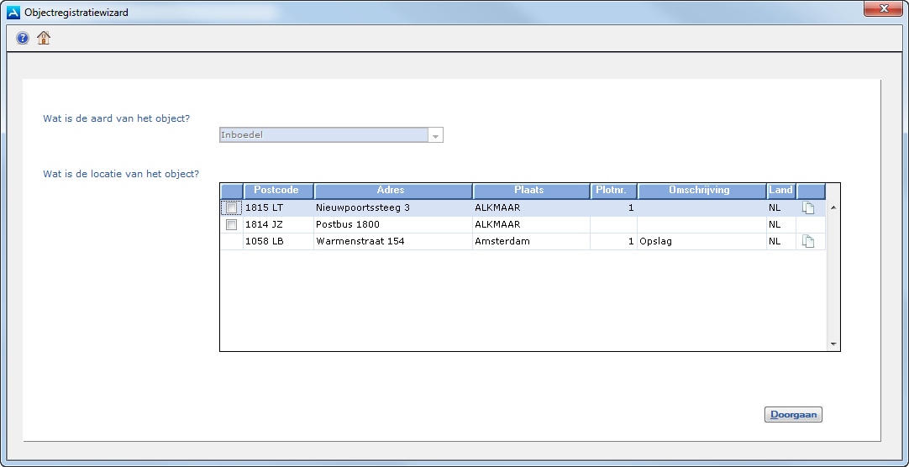Click the Omschrijving column header
Screen dimensions: 909x467
click(x=701, y=191)
